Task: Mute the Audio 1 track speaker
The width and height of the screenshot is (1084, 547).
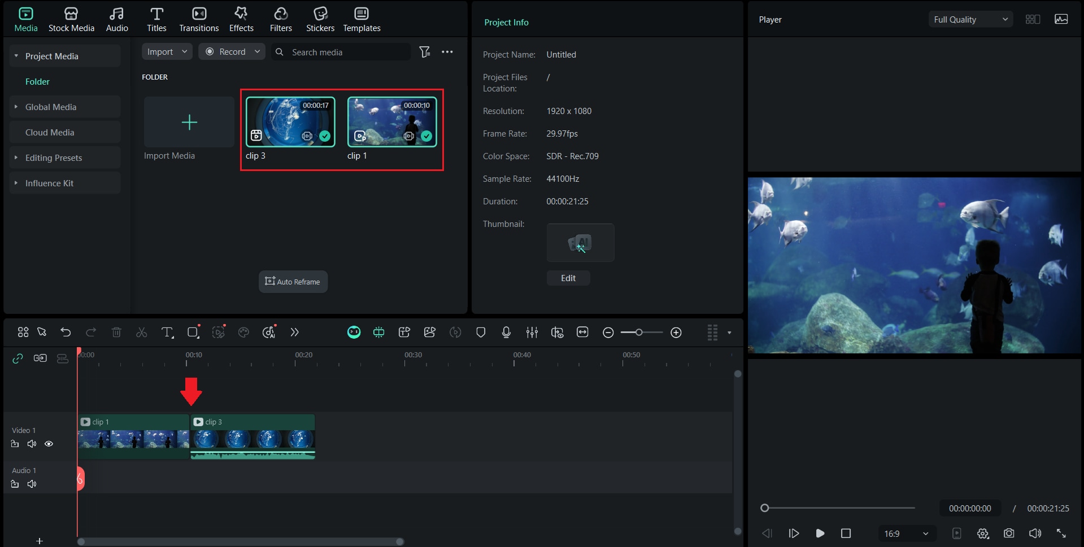Action: [x=32, y=484]
